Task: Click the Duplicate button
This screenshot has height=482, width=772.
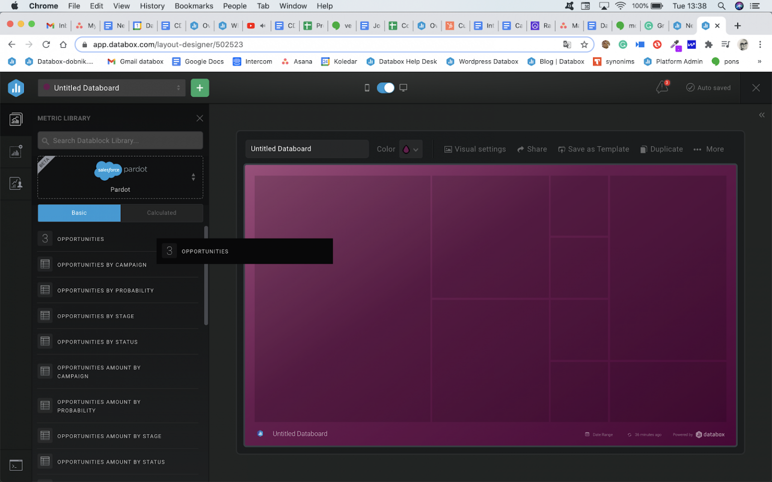Action: point(661,149)
